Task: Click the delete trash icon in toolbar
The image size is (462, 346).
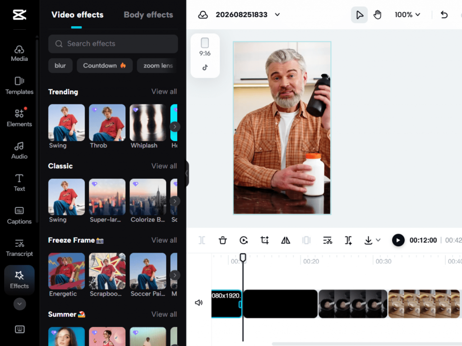Action: 223,240
